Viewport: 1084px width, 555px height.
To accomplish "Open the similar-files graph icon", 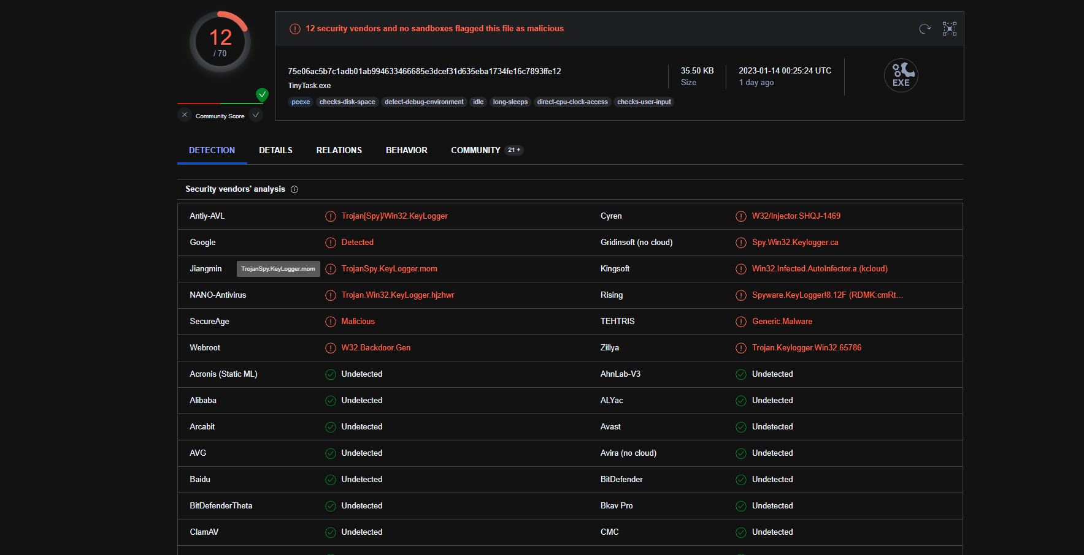I will point(950,29).
